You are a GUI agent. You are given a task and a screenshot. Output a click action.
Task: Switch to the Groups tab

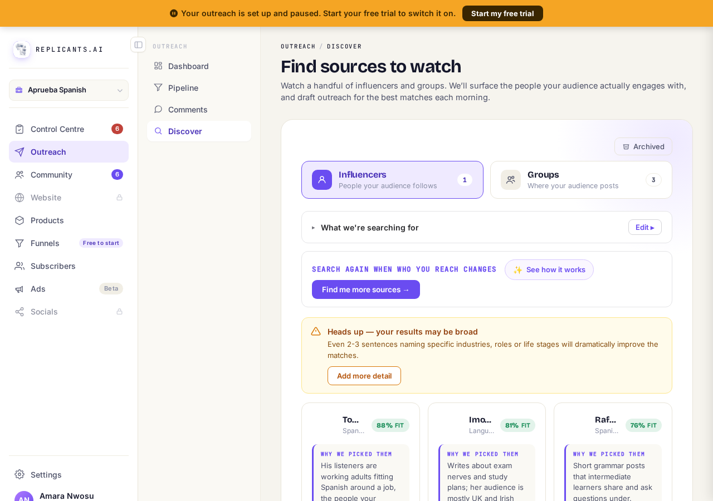(581, 180)
